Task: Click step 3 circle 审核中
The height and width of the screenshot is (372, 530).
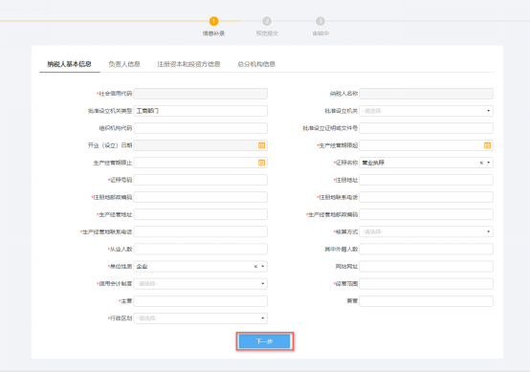Action: point(320,21)
